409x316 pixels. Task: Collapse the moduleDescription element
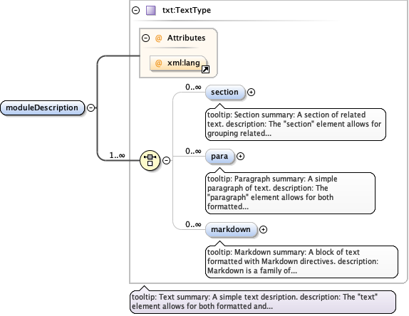click(x=90, y=107)
